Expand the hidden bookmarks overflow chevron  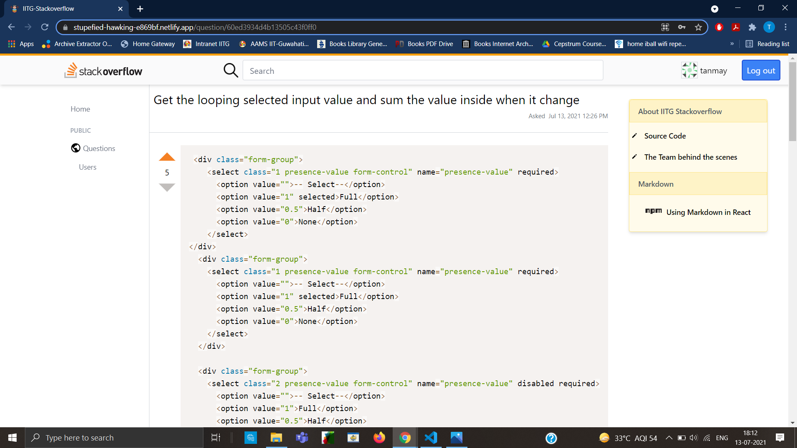732,44
